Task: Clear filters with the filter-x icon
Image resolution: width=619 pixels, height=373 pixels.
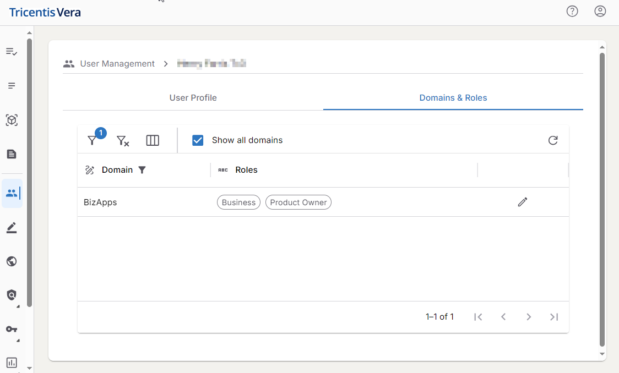Action: (x=123, y=140)
